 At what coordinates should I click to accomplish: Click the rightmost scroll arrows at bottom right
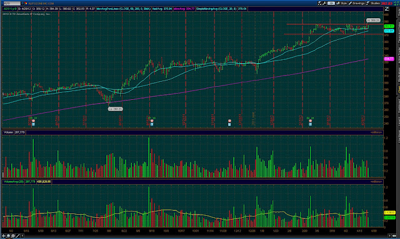394,236
